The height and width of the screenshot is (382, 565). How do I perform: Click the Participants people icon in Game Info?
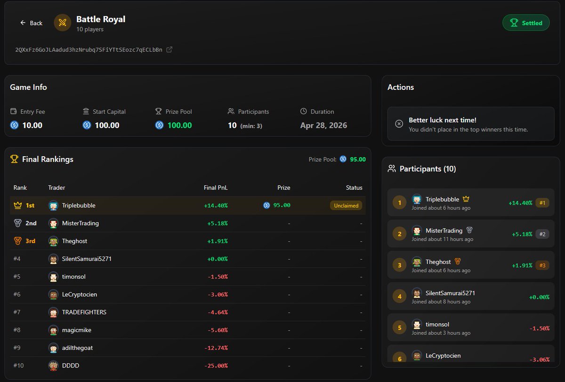(231, 111)
